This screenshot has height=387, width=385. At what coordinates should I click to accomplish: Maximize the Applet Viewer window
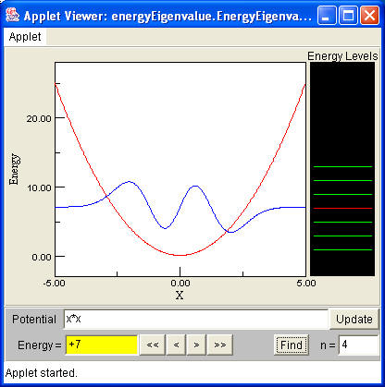348,15
